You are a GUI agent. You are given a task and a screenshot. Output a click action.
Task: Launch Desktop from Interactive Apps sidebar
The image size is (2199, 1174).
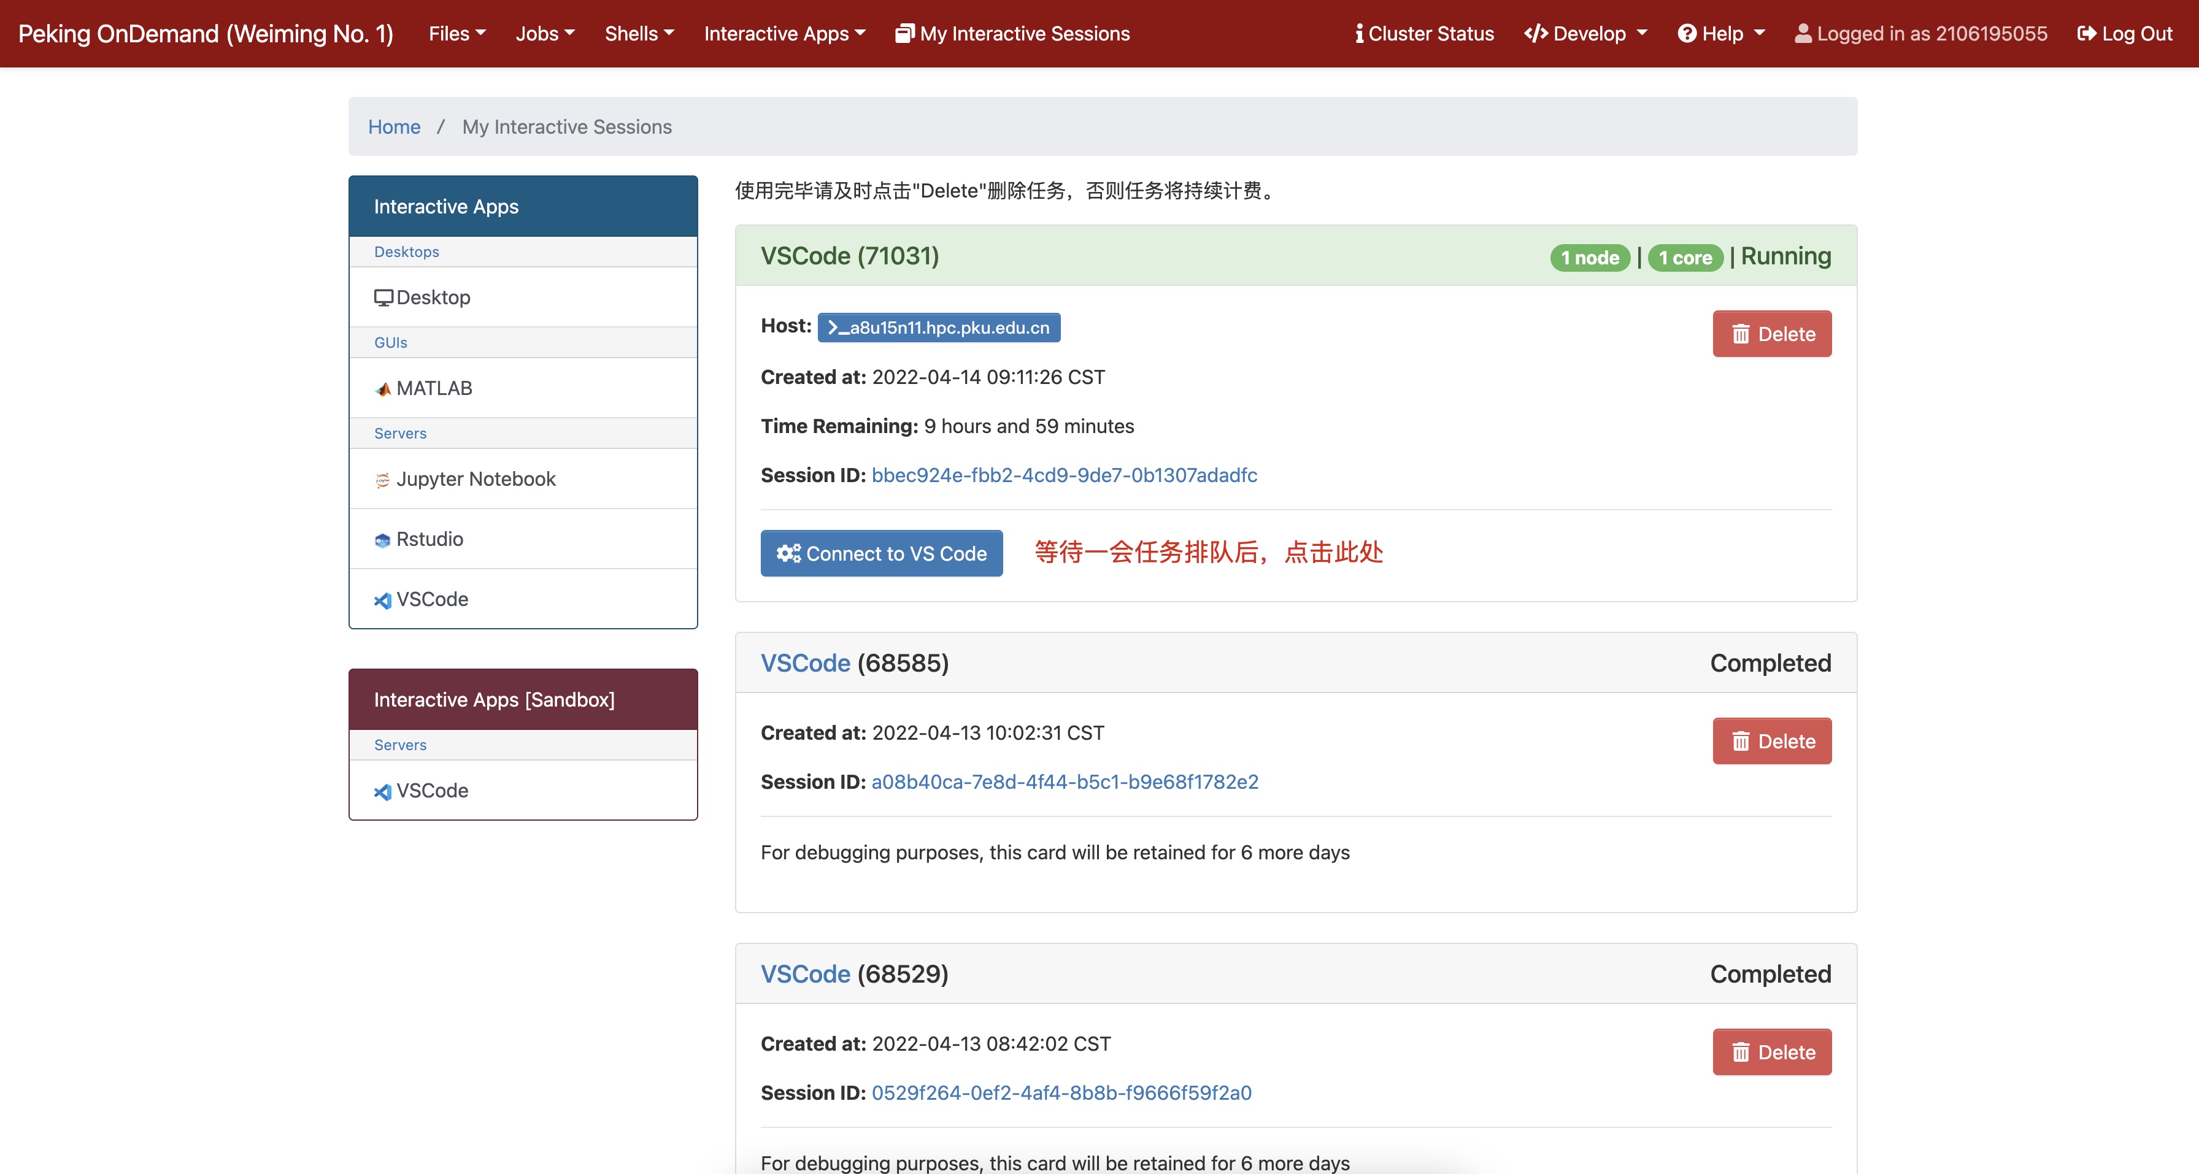(x=523, y=297)
